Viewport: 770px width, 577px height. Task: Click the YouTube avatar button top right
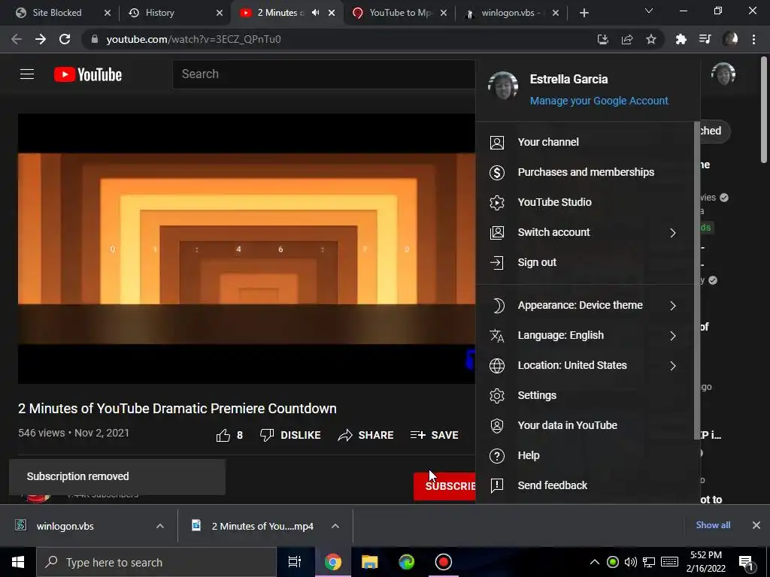point(723,74)
